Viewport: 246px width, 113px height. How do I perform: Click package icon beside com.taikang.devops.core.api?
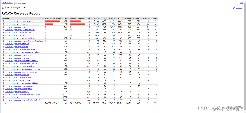coord(3,47)
